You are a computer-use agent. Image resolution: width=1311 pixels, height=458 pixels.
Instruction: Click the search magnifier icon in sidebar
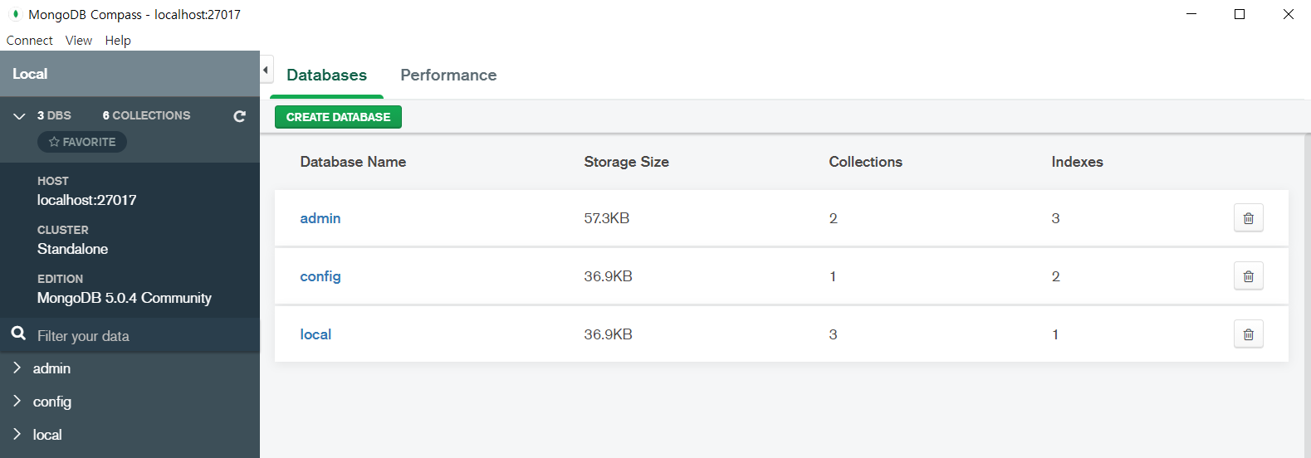click(18, 334)
